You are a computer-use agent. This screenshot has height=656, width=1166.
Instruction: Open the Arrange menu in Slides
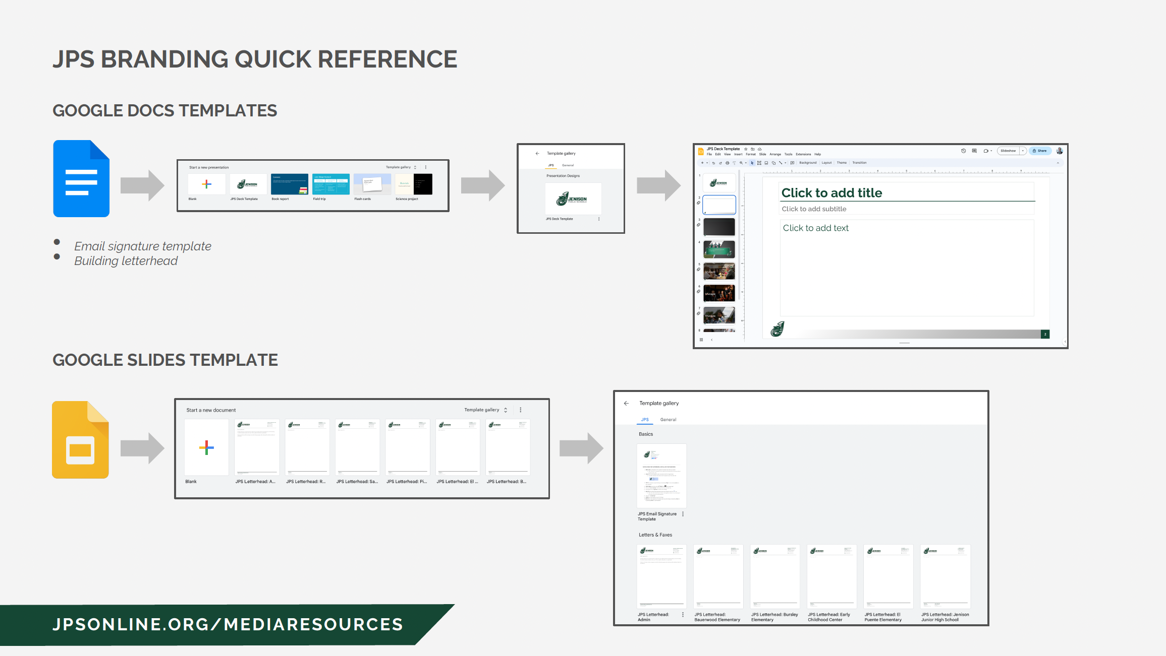click(x=775, y=154)
